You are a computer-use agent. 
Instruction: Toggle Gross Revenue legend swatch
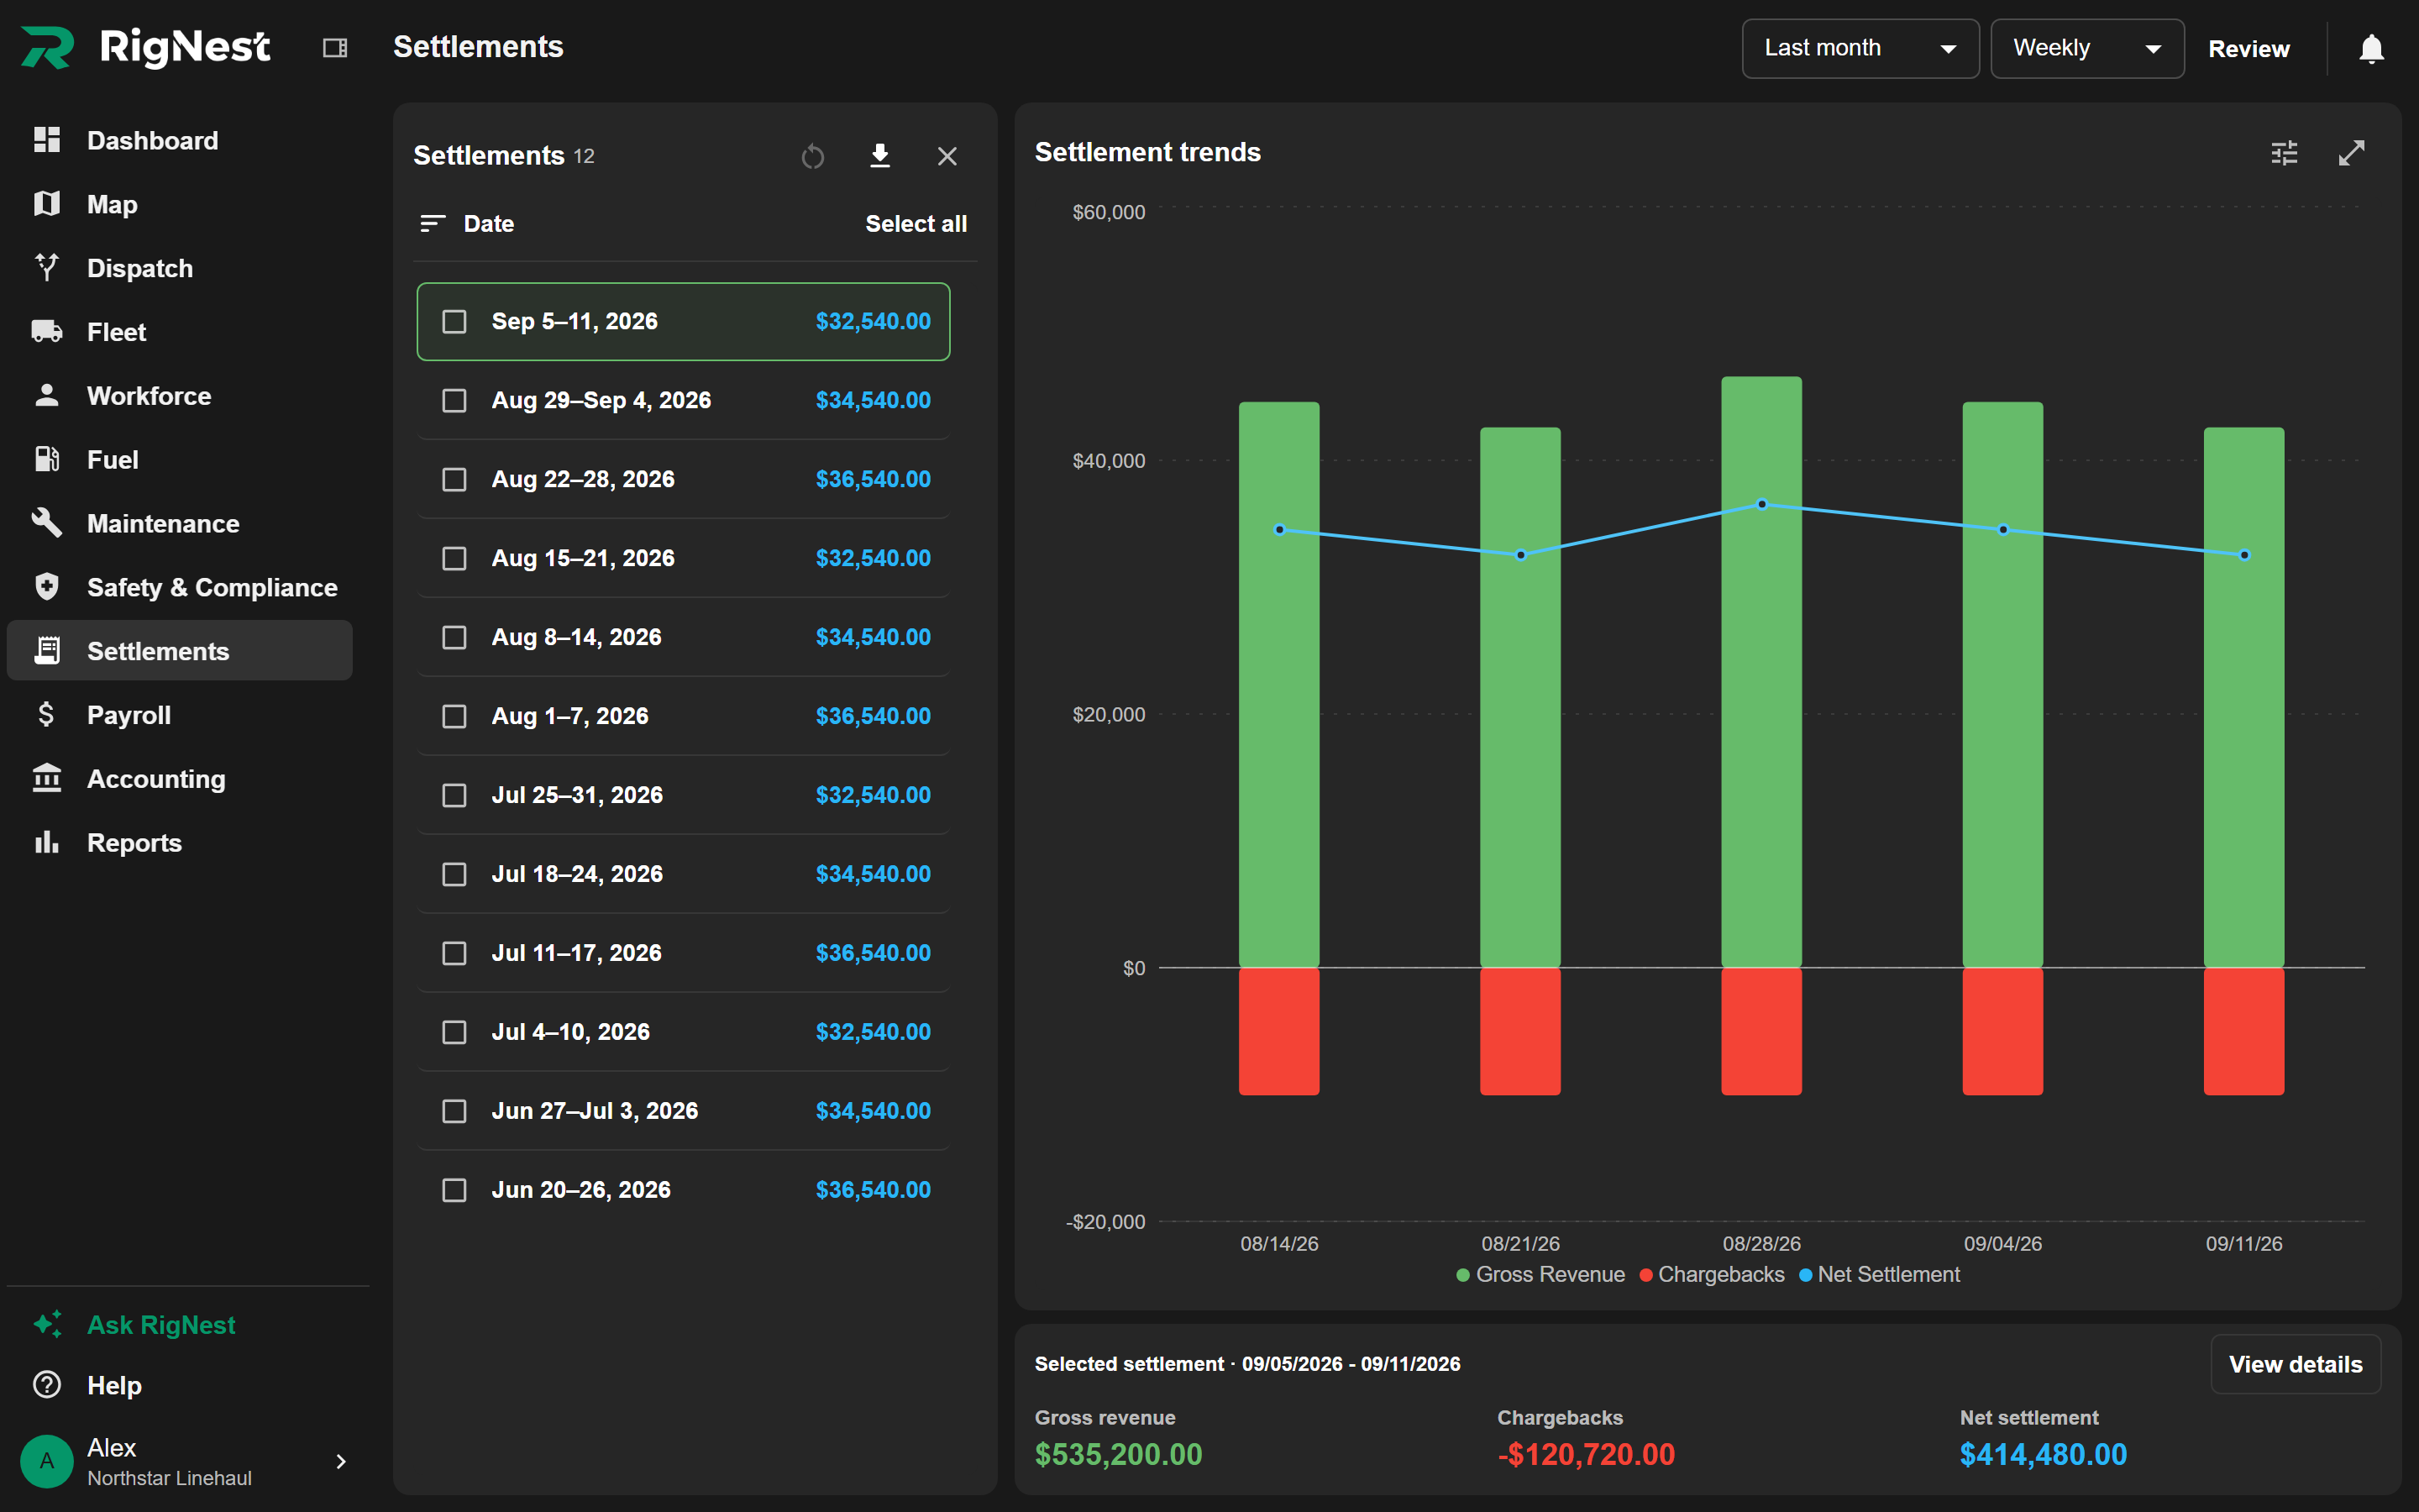click(x=1462, y=1275)
